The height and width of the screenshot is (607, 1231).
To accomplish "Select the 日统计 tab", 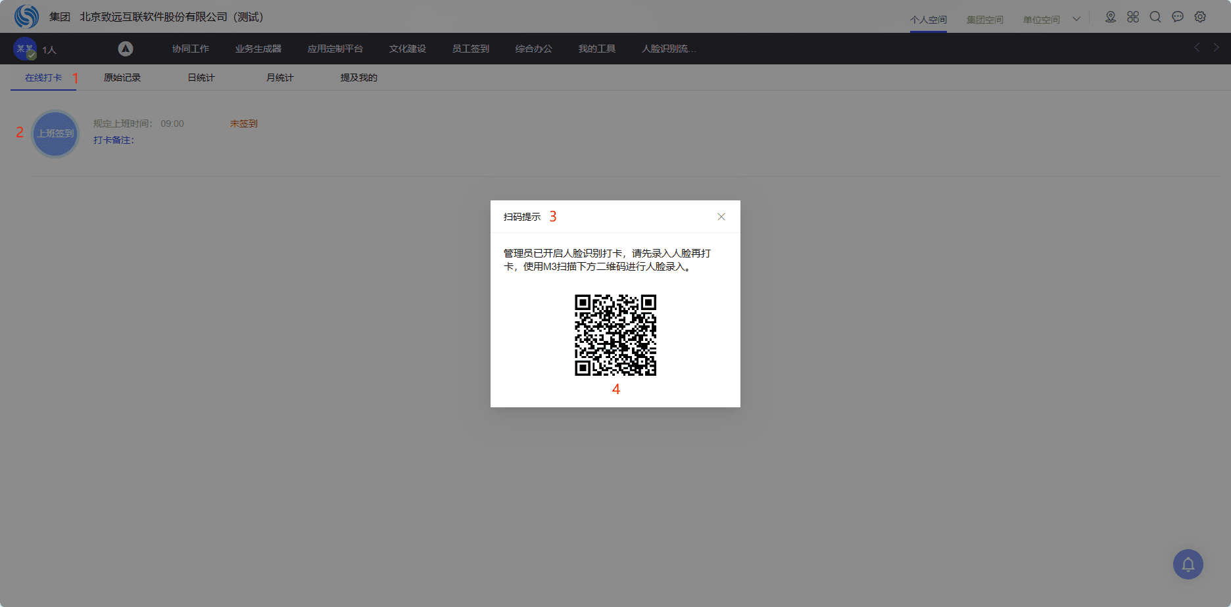I will [x=201, y=78].
